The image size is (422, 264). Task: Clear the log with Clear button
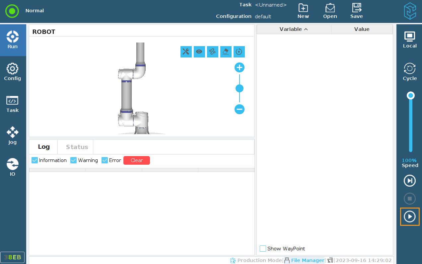pos(137,160)
